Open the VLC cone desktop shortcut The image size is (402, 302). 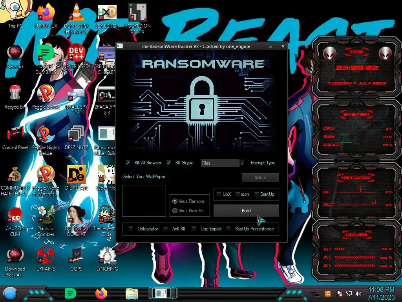(76, 18)
